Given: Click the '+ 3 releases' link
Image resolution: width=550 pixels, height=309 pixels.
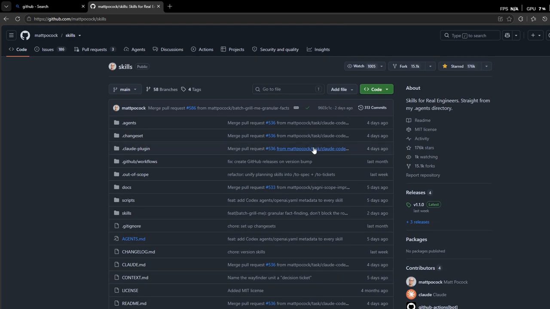Looking at the screenshot, I should (418, 222).
